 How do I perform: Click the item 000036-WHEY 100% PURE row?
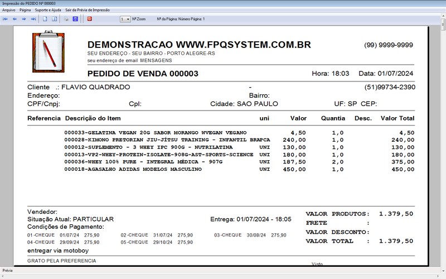pos(239,162)
